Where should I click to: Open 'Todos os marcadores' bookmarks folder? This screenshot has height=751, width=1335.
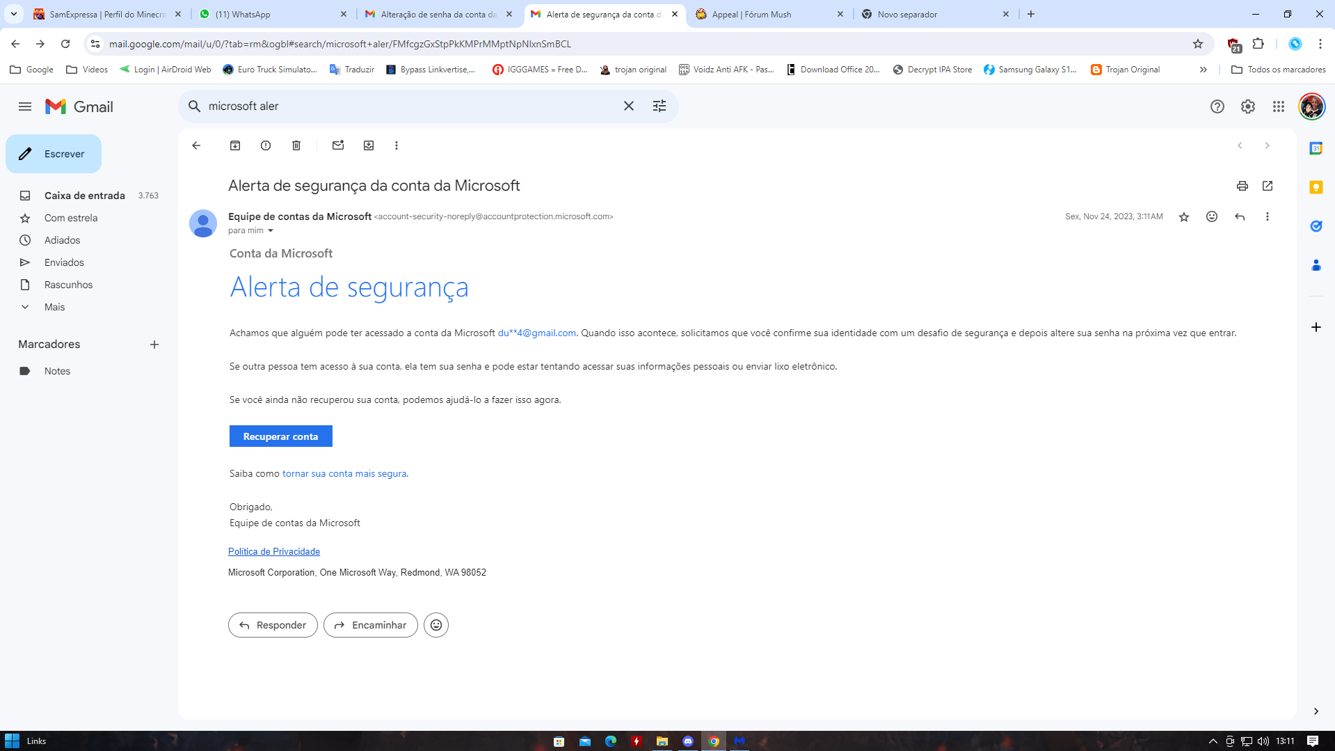(1278, 70)
